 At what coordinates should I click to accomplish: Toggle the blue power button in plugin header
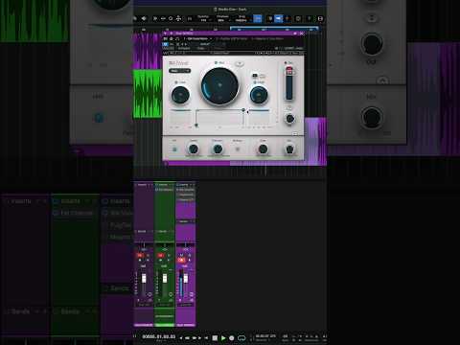(x=165, y=44)
